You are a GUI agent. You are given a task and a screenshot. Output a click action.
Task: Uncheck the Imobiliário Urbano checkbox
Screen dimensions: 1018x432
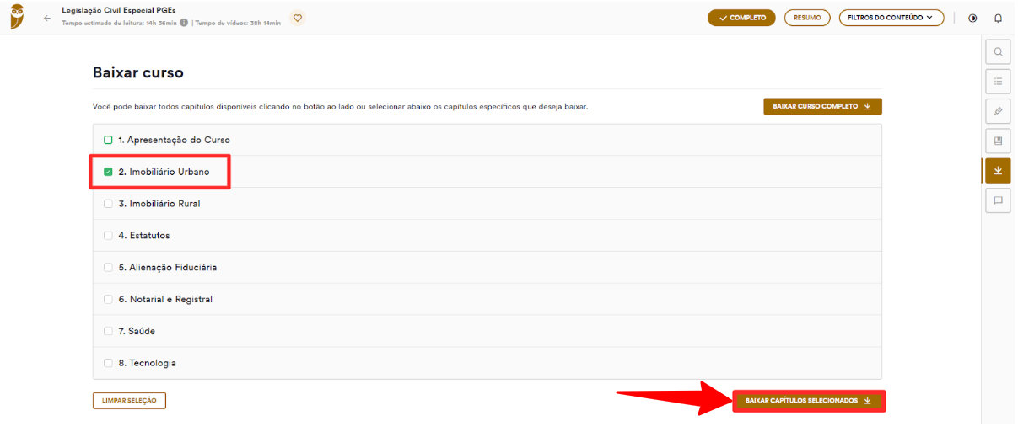click(108, 172)
